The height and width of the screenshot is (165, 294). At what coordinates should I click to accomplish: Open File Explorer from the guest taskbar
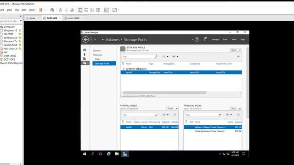coord(117,154)
